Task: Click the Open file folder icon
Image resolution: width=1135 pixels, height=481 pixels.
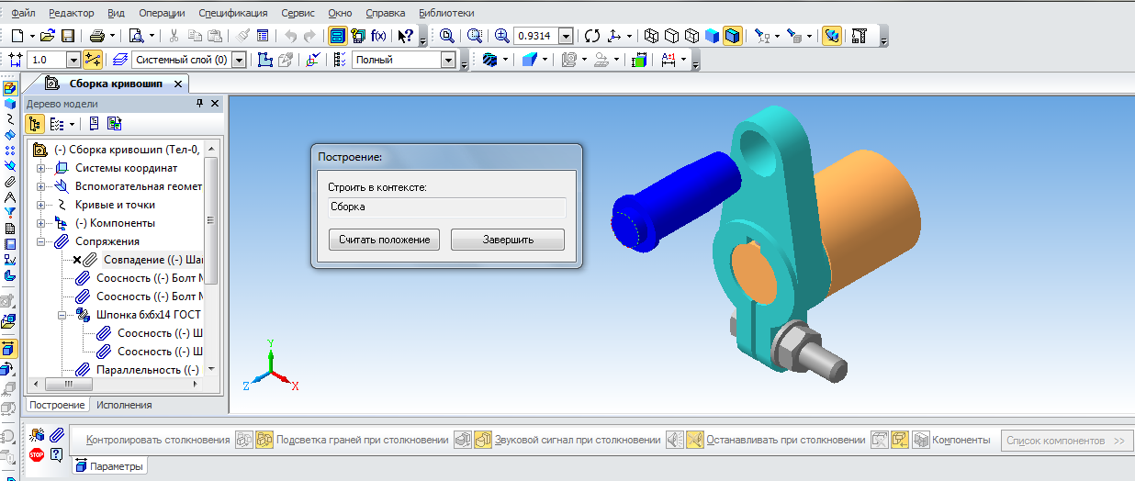Action: tap(48, 36)
